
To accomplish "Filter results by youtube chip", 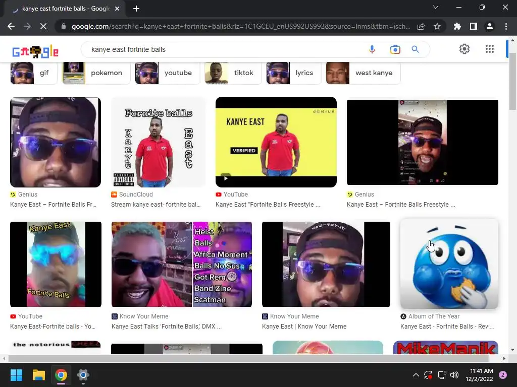I will coord(167,73).
